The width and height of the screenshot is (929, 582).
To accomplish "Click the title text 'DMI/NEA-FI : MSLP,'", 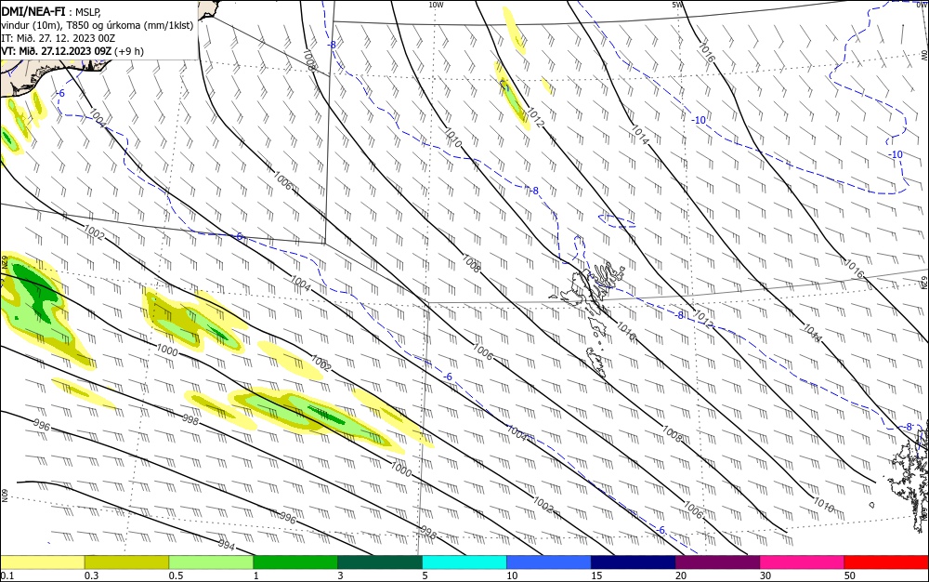I will (x=51, y=10).
